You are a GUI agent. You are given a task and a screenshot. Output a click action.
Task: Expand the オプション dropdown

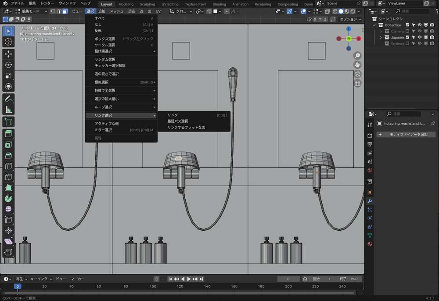point(350,19)
